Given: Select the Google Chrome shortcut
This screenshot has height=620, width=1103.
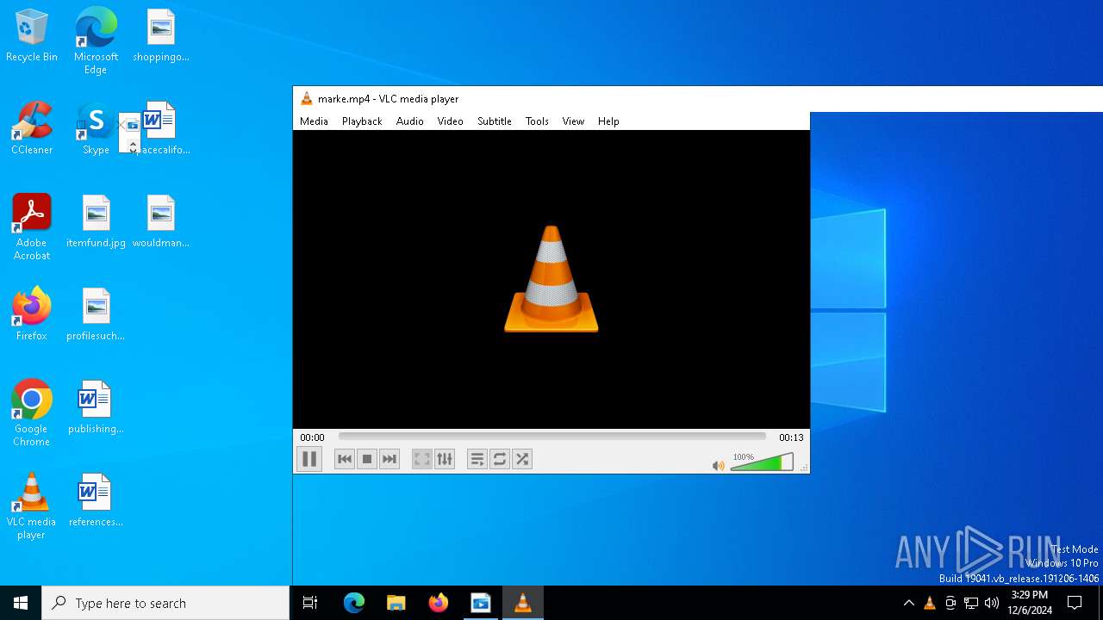Looking at the screenshot, I should [32, 413].
